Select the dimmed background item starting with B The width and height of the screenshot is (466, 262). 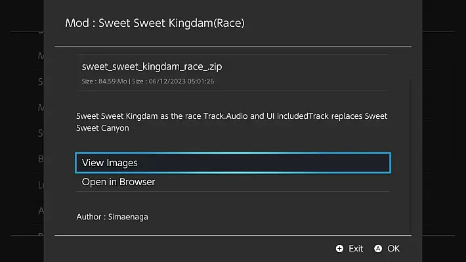(x=41, y=159)
